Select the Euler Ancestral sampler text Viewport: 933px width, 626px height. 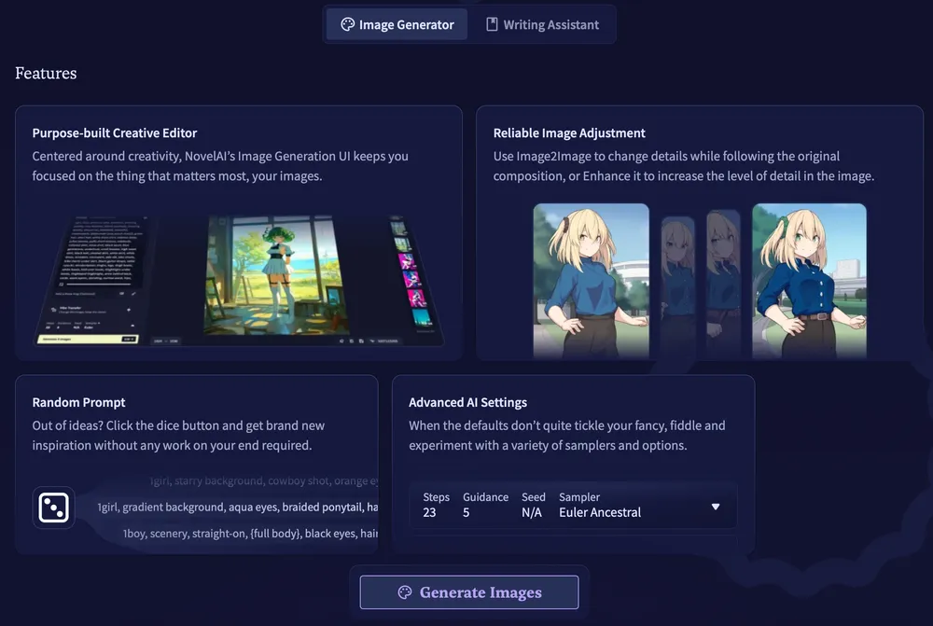(600, 512)
